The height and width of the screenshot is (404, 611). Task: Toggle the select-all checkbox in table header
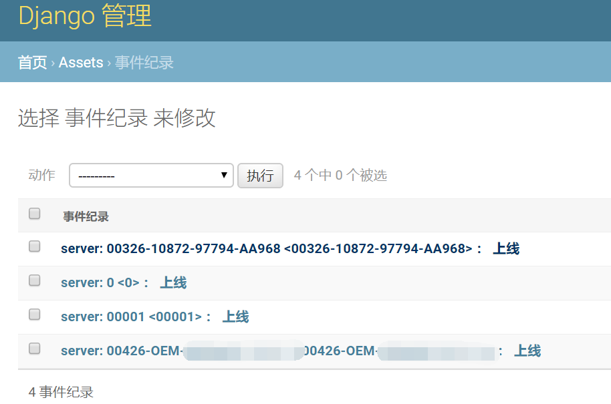pos(35,214)
